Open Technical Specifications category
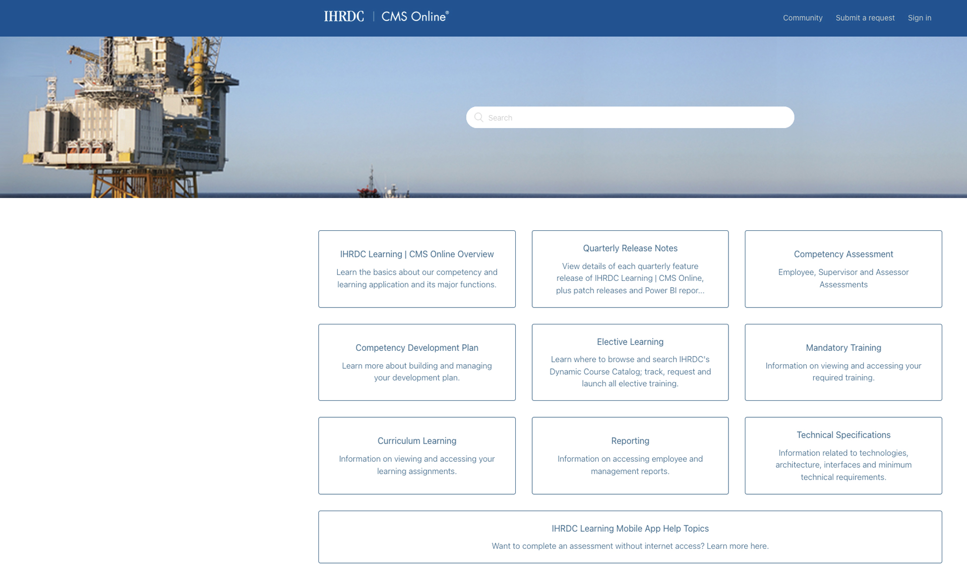The height and width of the screenshot is (580, 967). tap(843, 455)
